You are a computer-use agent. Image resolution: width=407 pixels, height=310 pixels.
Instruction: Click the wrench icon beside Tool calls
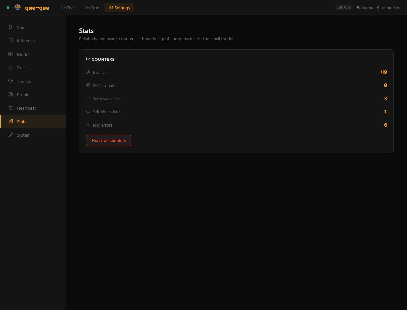click(x=88, y=72)
